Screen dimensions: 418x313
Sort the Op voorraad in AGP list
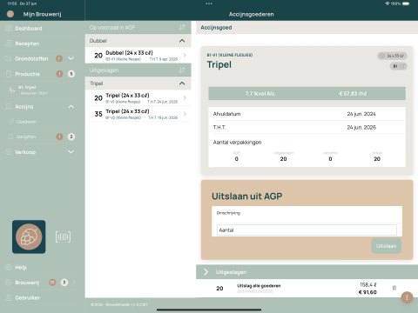(x=182, y=27)
